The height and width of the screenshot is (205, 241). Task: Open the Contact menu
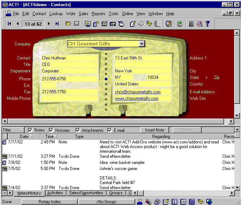(39, 14)
